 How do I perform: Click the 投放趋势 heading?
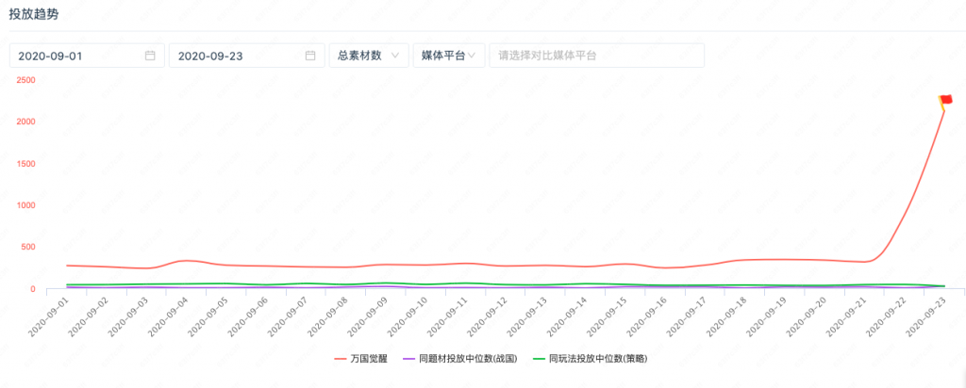point(34,15)
